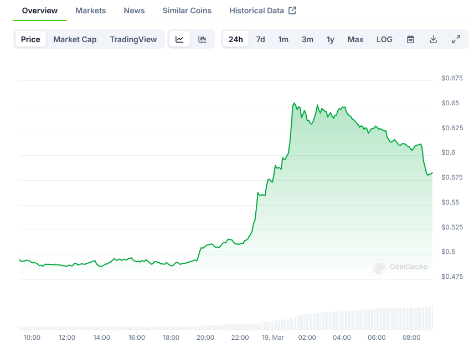
Task: Select the Price chart mode
Action: click(x=30, y=39)
